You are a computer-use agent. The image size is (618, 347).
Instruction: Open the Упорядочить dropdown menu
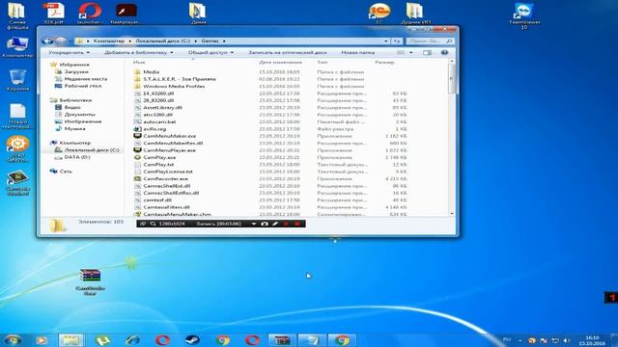[x=69, y=52]
